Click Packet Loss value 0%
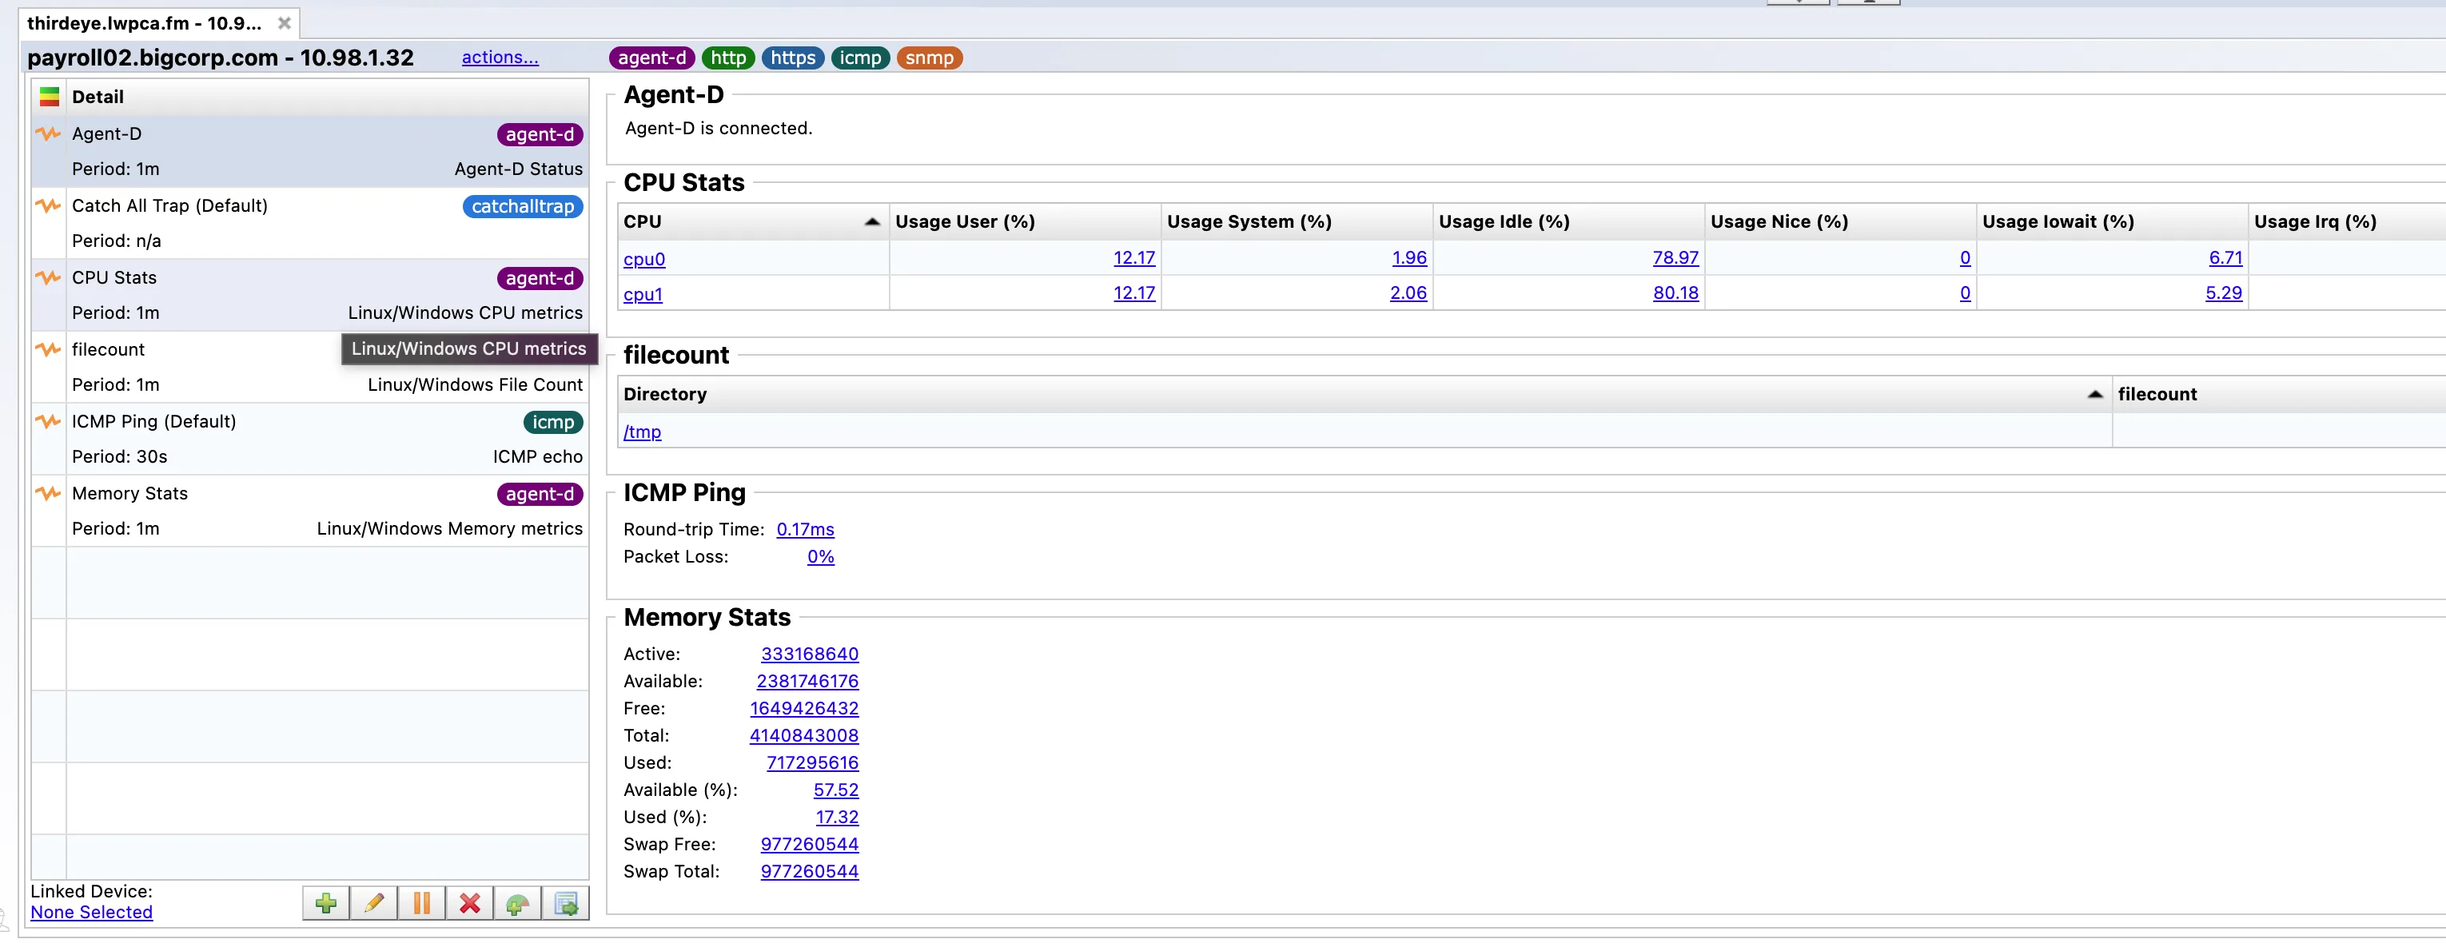This screenshot has height=943, width=2446. pos(820,556)
